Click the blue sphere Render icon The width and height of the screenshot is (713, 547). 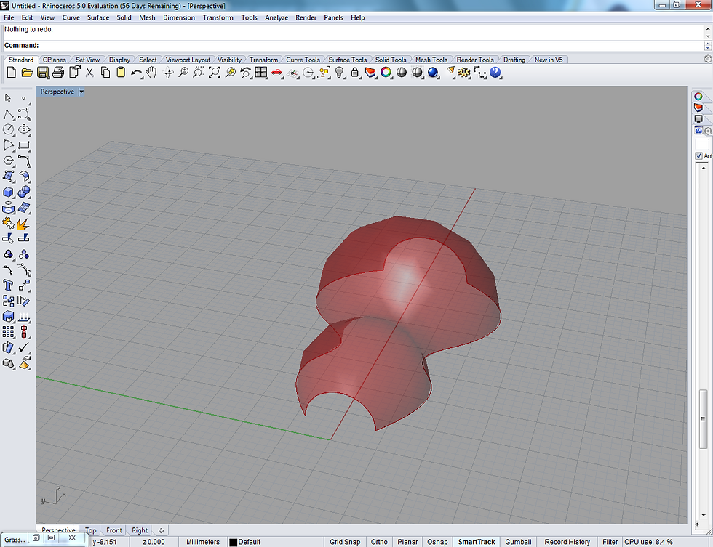pos(433,73)
